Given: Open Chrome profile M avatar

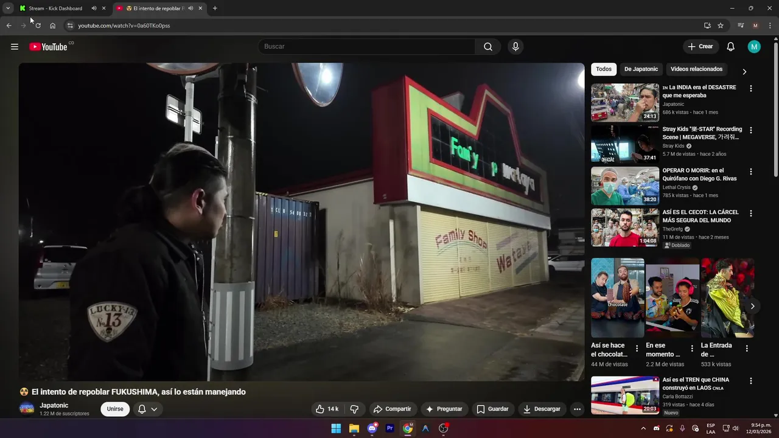Looking at the screenshot, I should point(755,26).
